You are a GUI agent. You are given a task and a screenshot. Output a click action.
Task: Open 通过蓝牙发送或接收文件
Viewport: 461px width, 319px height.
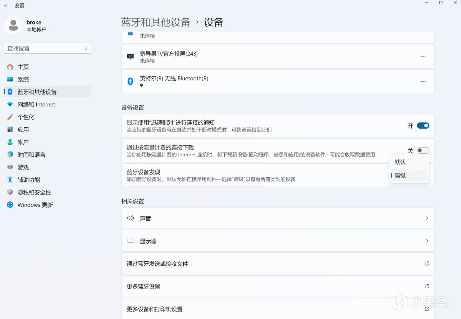click(x=278, y=263)
